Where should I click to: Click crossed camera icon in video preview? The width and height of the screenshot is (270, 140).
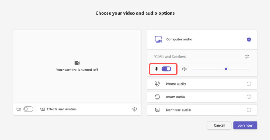(x=77, y=63)
